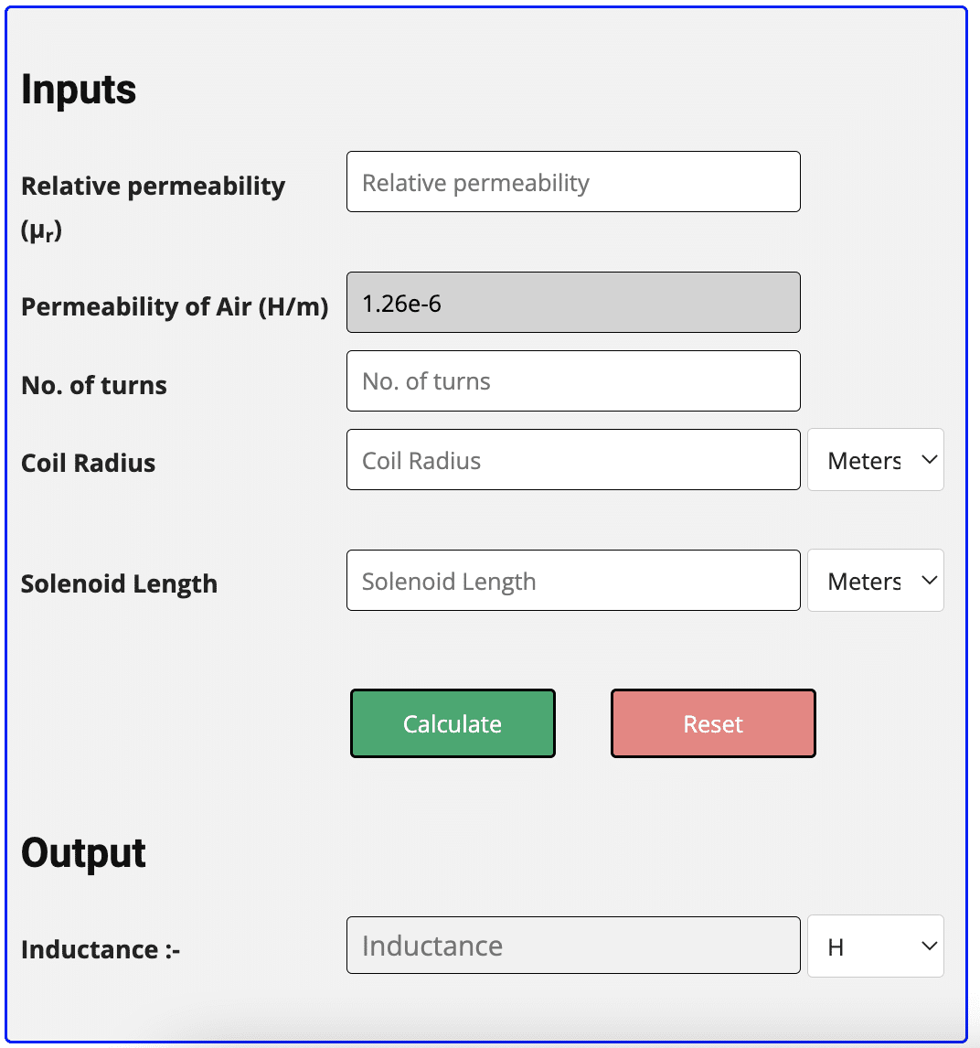This screenshot has width=980, height=1048.
Task: Click the Permeability of Air field
Action: click(573, 302)
